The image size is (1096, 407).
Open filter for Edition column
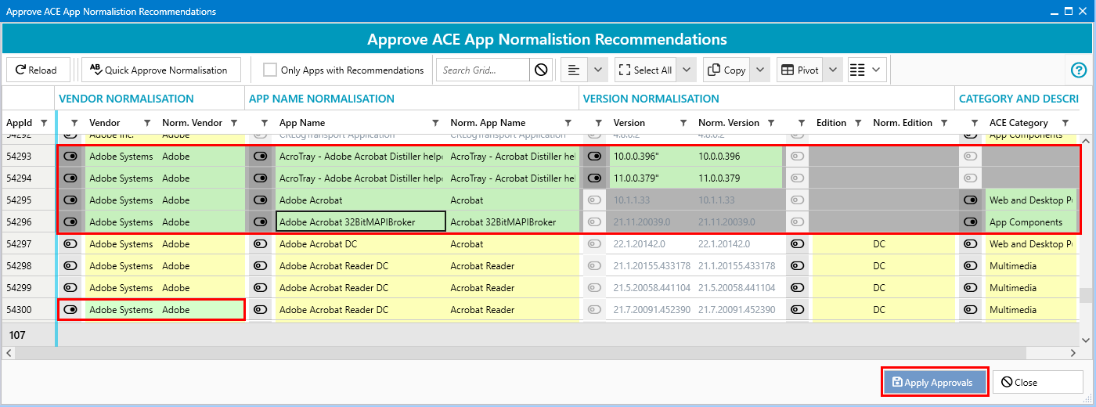coord(859,123)
